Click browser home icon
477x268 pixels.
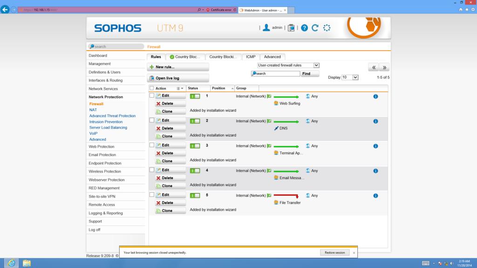click(461, 10)
